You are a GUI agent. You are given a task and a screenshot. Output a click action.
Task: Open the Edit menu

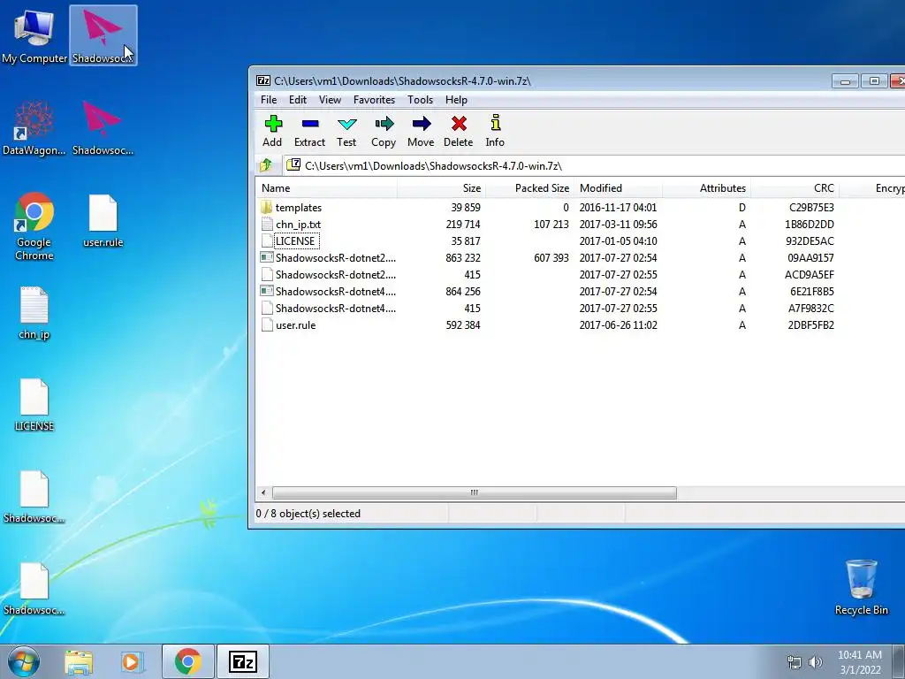click(x=298, y=100)
